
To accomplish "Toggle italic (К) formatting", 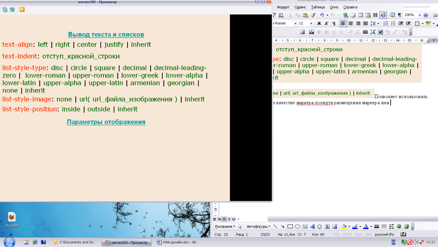I will [326, 23].
